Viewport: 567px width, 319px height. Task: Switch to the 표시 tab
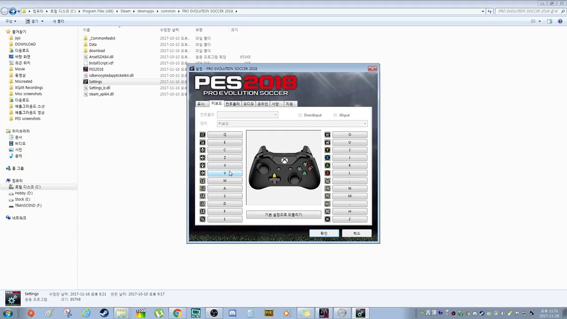(201, 104)
